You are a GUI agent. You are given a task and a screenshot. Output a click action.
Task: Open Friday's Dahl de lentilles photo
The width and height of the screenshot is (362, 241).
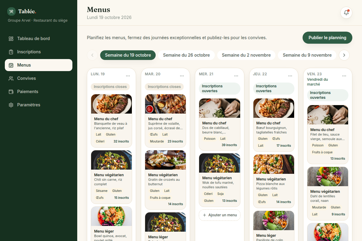[x=328, y=177]
